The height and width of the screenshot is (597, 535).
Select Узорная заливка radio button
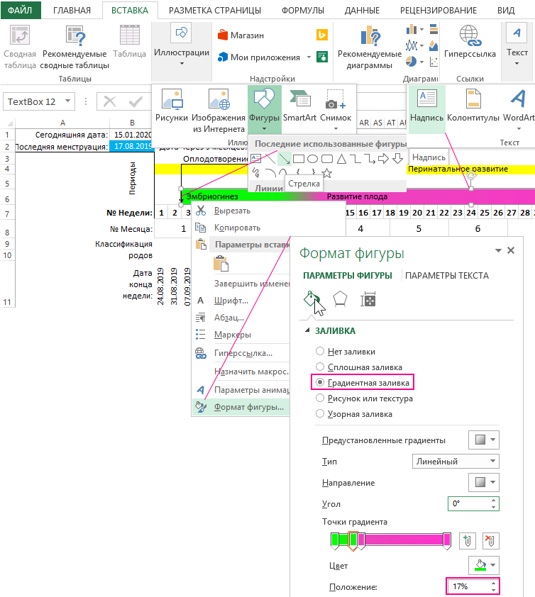pos(320,413)
